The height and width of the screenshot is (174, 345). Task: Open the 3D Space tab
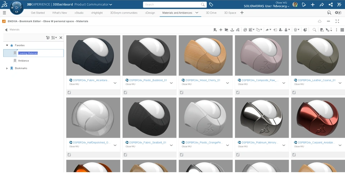230,13
